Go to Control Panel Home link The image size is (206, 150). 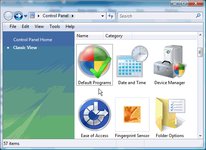(x=33, y=40)
